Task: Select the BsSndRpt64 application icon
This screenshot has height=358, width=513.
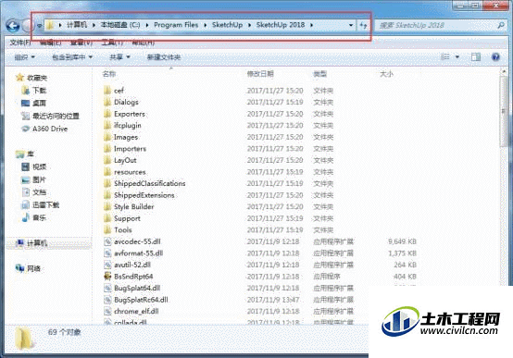Action: pyautogui.click(x=107, y=277)
